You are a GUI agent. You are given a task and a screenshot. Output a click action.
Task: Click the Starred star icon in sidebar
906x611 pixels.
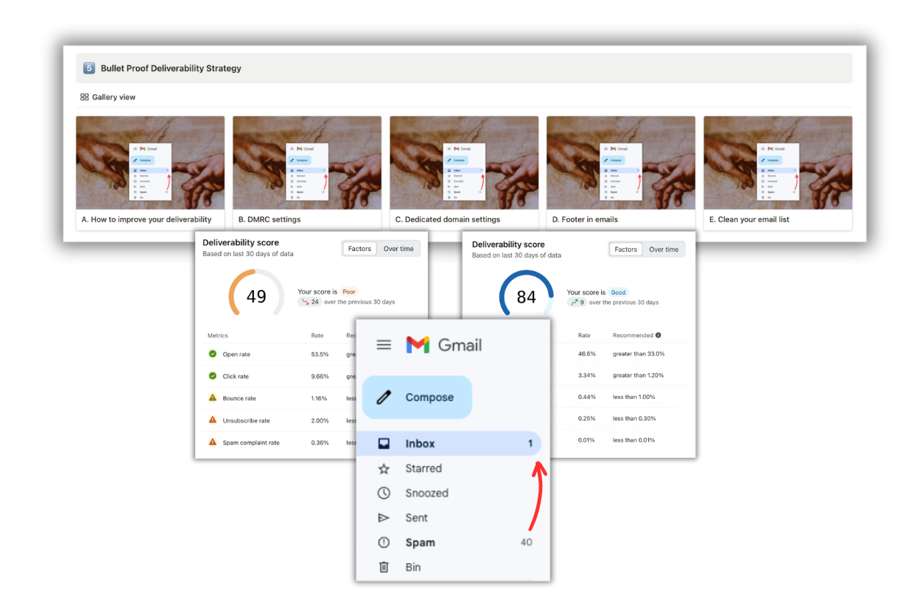(383, 468)
